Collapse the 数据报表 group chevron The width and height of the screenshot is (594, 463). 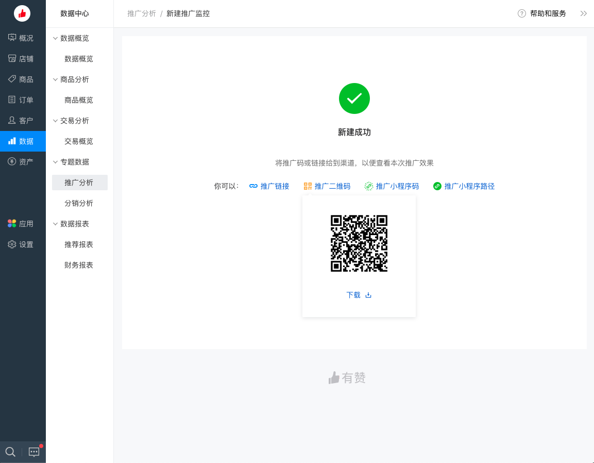[x=55, y=224]
